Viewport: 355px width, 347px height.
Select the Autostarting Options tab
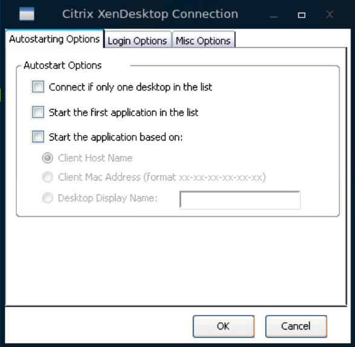point(54,39)
